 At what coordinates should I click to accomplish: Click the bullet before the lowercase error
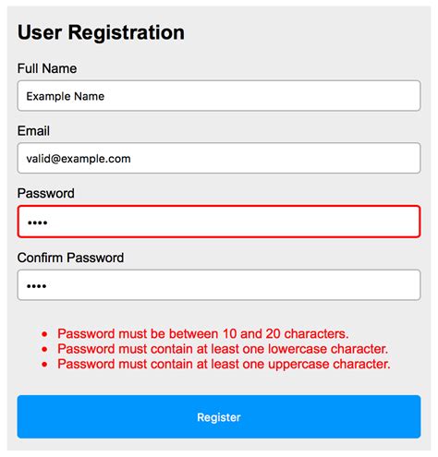point(44,349)
